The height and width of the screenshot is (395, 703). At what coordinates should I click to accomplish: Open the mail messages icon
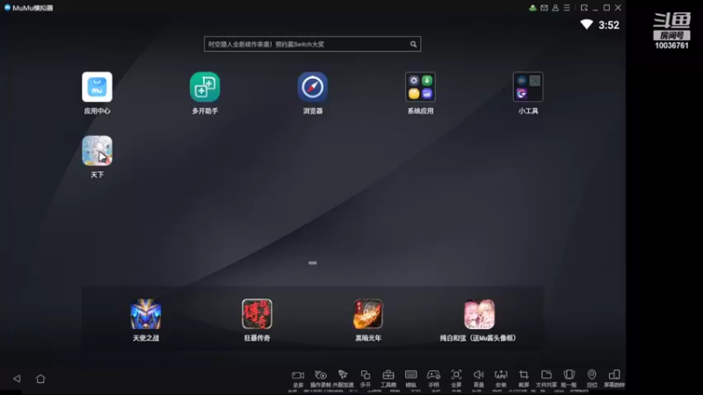point(544,8)
